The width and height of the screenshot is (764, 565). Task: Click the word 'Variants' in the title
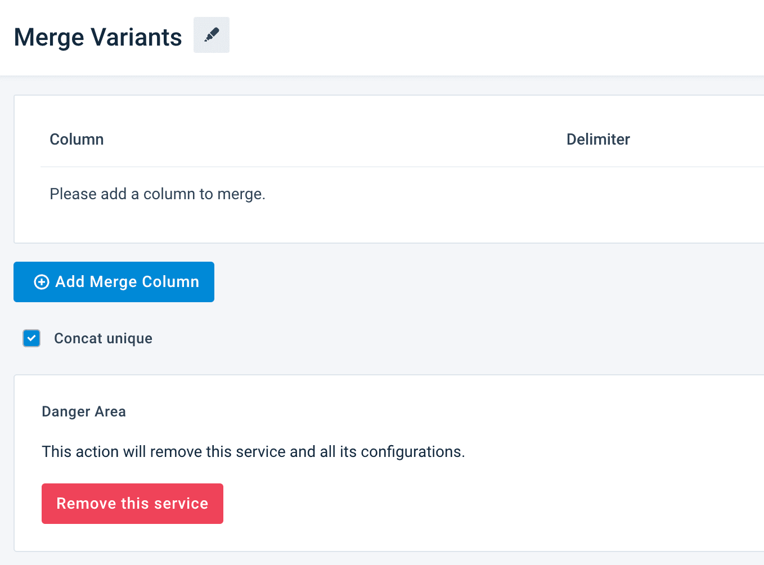coord(136,37)
